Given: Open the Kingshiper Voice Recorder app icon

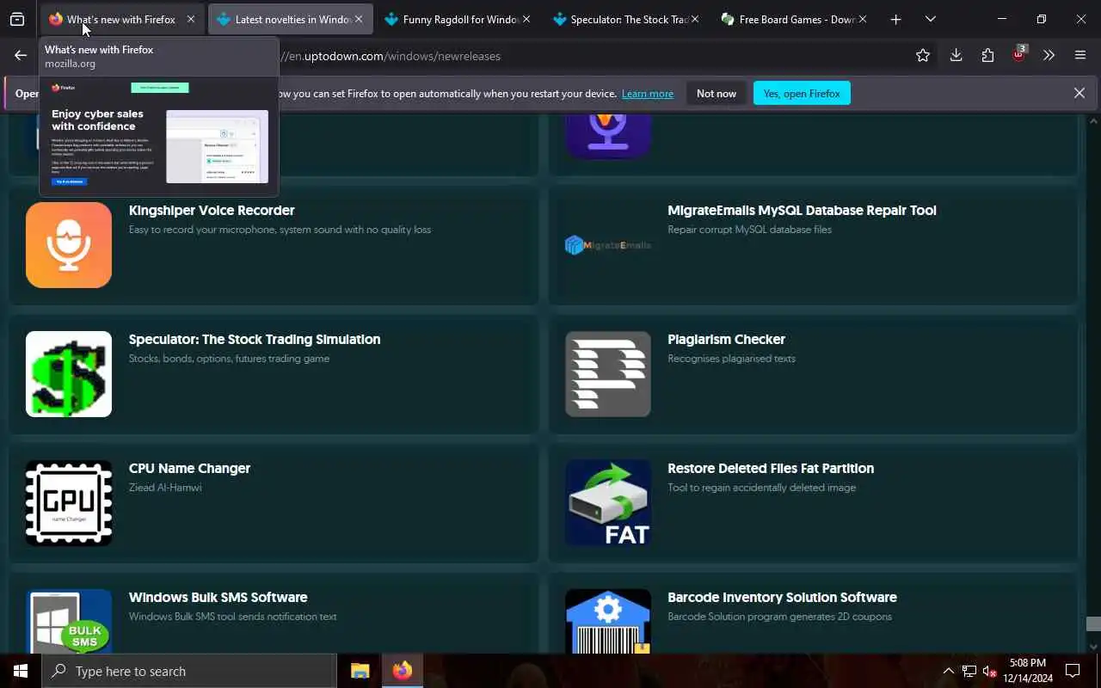Looking at the screenshot, I should [x=69, y=245].
